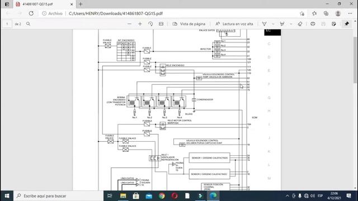Select the 414861807-QG15.pdf tab
This screenshot has width=358, height=201.
coord(45,4)
